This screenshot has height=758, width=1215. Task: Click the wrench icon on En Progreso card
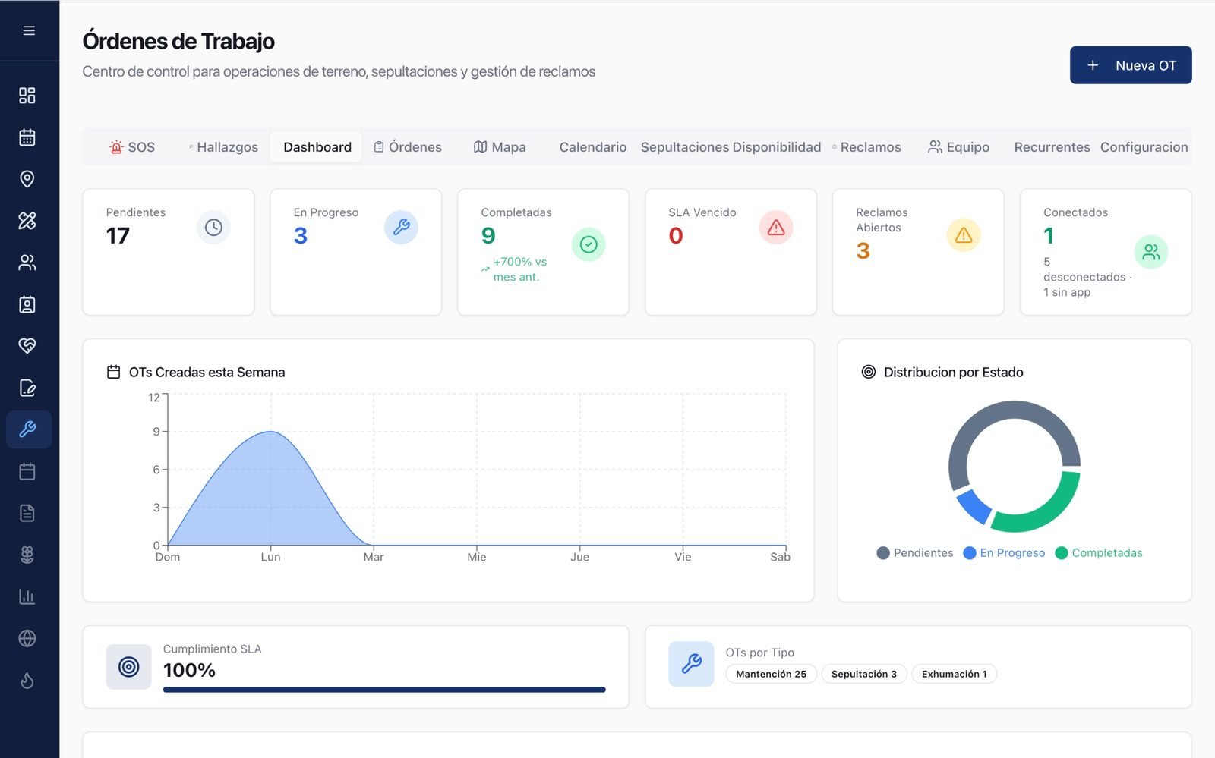(x=401, y=228)
